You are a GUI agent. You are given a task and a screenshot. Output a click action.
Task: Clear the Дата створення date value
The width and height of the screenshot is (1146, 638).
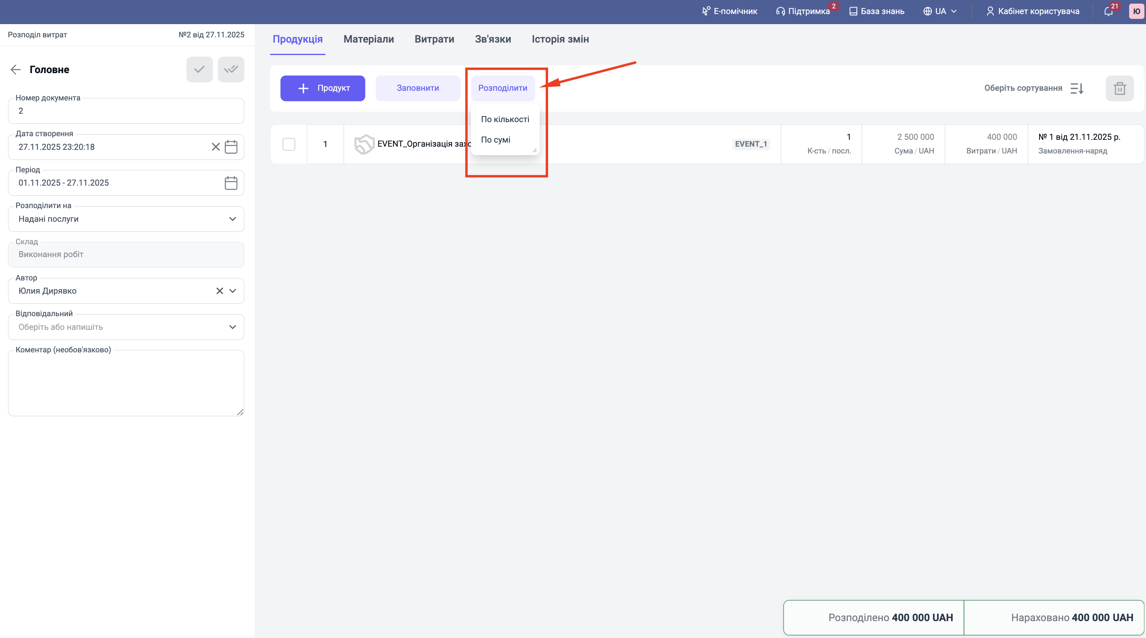point(215,147)
